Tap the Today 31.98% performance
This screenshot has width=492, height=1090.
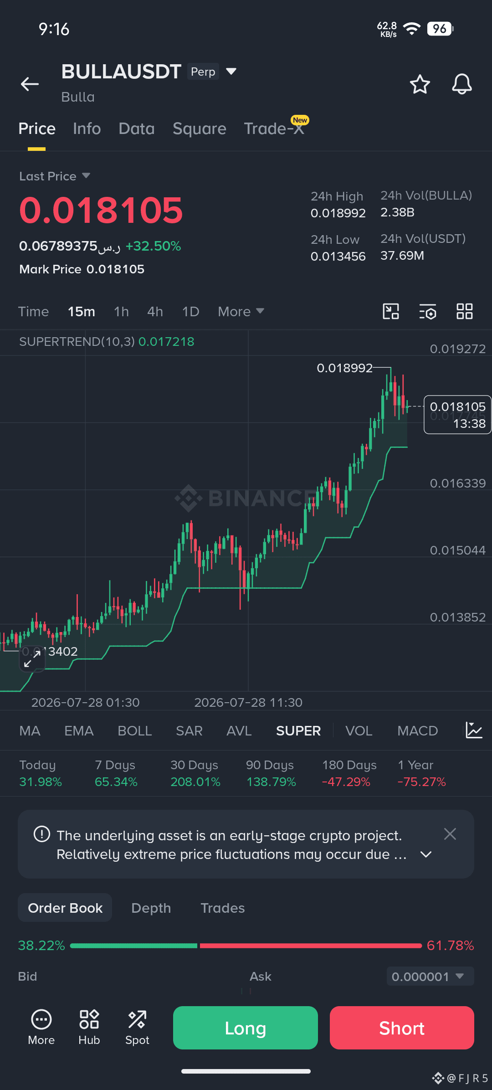coord(41,773)
